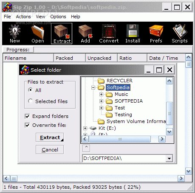Image resolution: width=195 pixels, height=193 pixels.
Task: Collapse the Softpedia tree node
Action: tap(93, 87)
